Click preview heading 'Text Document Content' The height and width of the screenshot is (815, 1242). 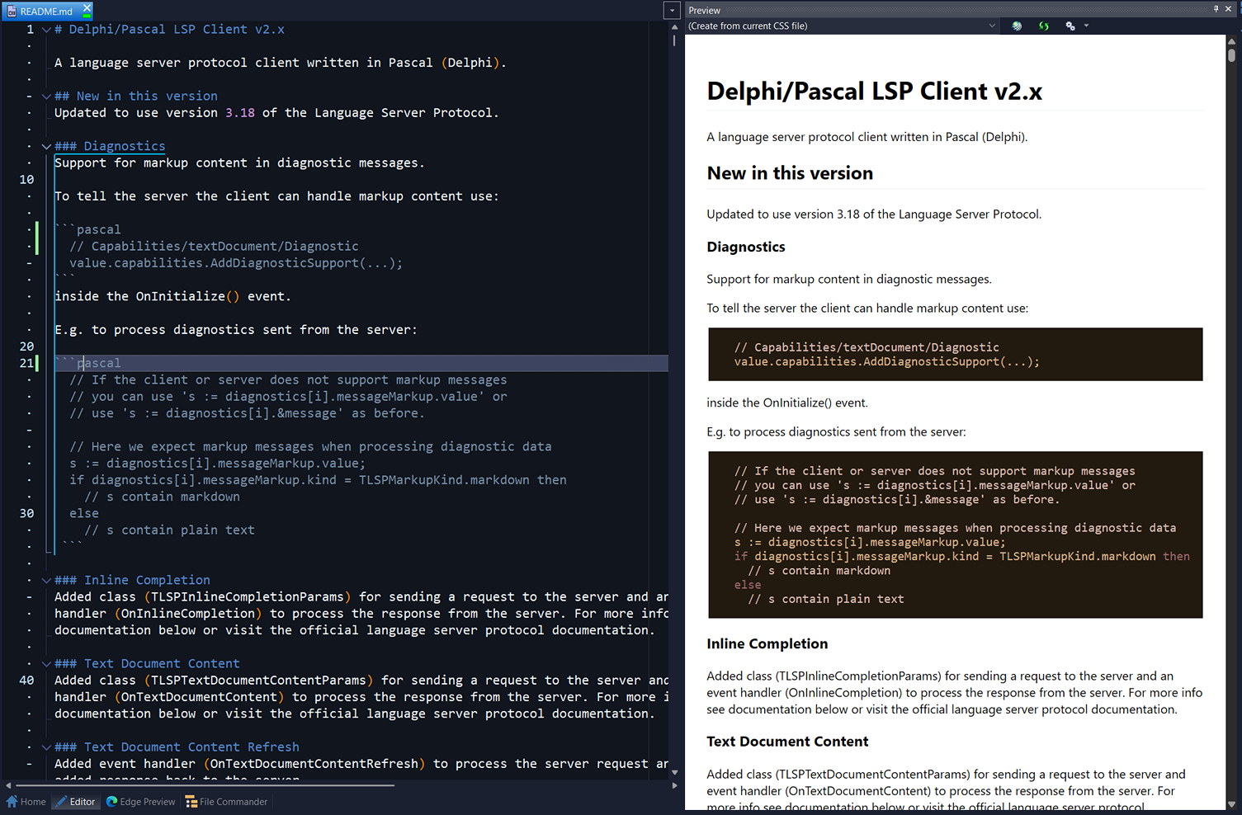pyautogui.click(x=787, y=742)
